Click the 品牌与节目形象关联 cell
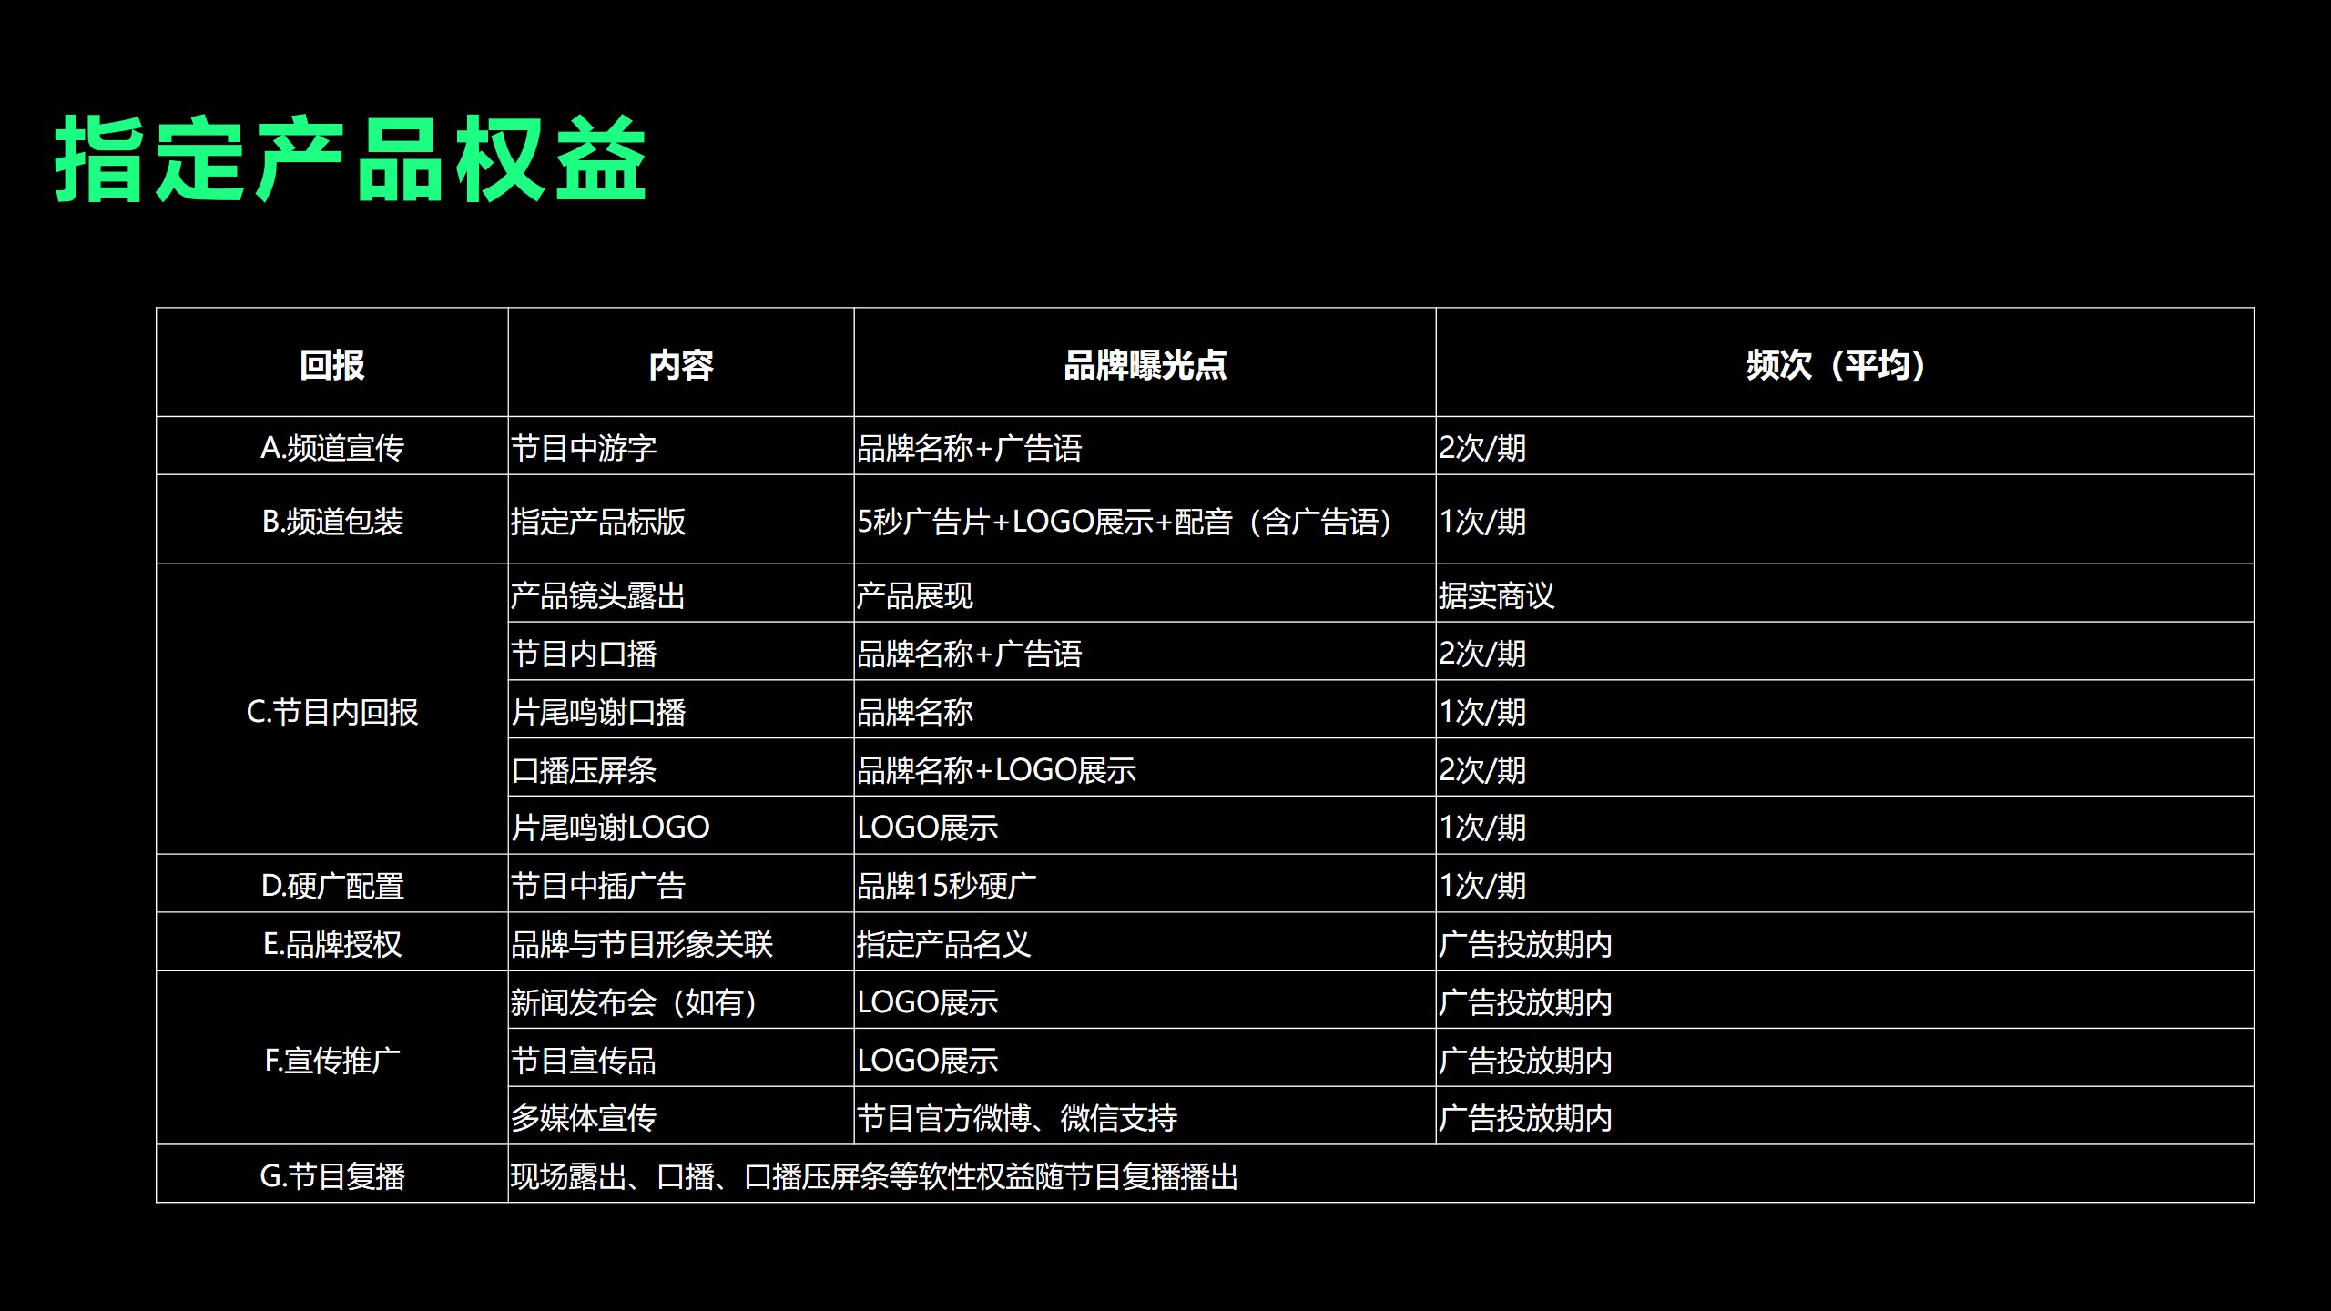 (681, 941)
